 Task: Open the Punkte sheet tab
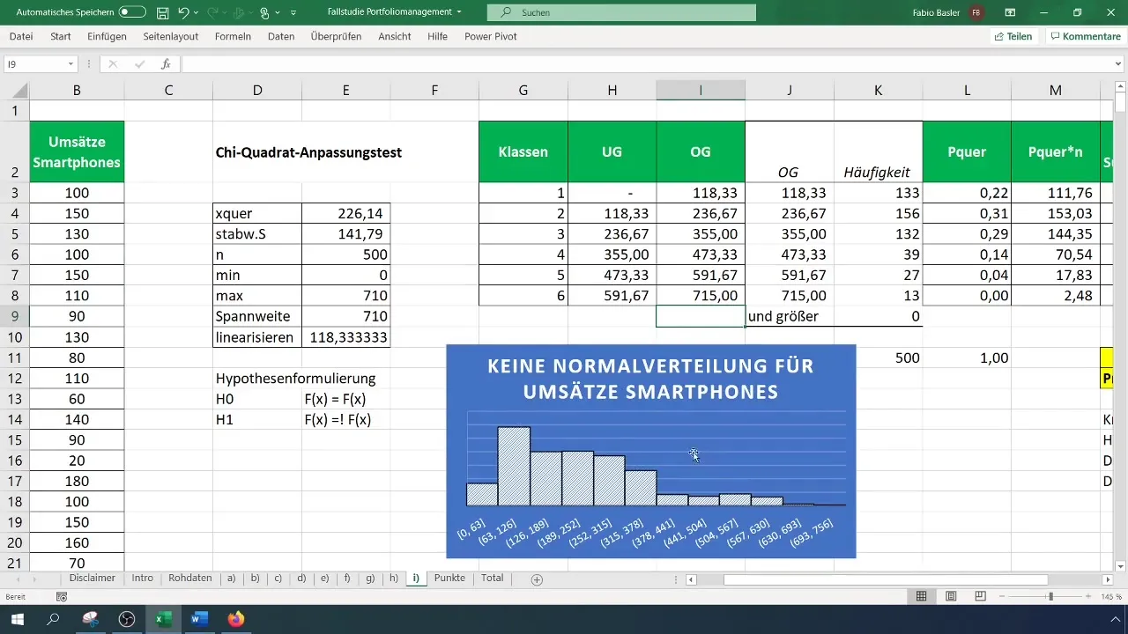(x=449, y=579)
